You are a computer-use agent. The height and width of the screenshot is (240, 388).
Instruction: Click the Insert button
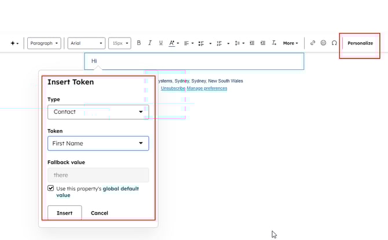(64, 213)
